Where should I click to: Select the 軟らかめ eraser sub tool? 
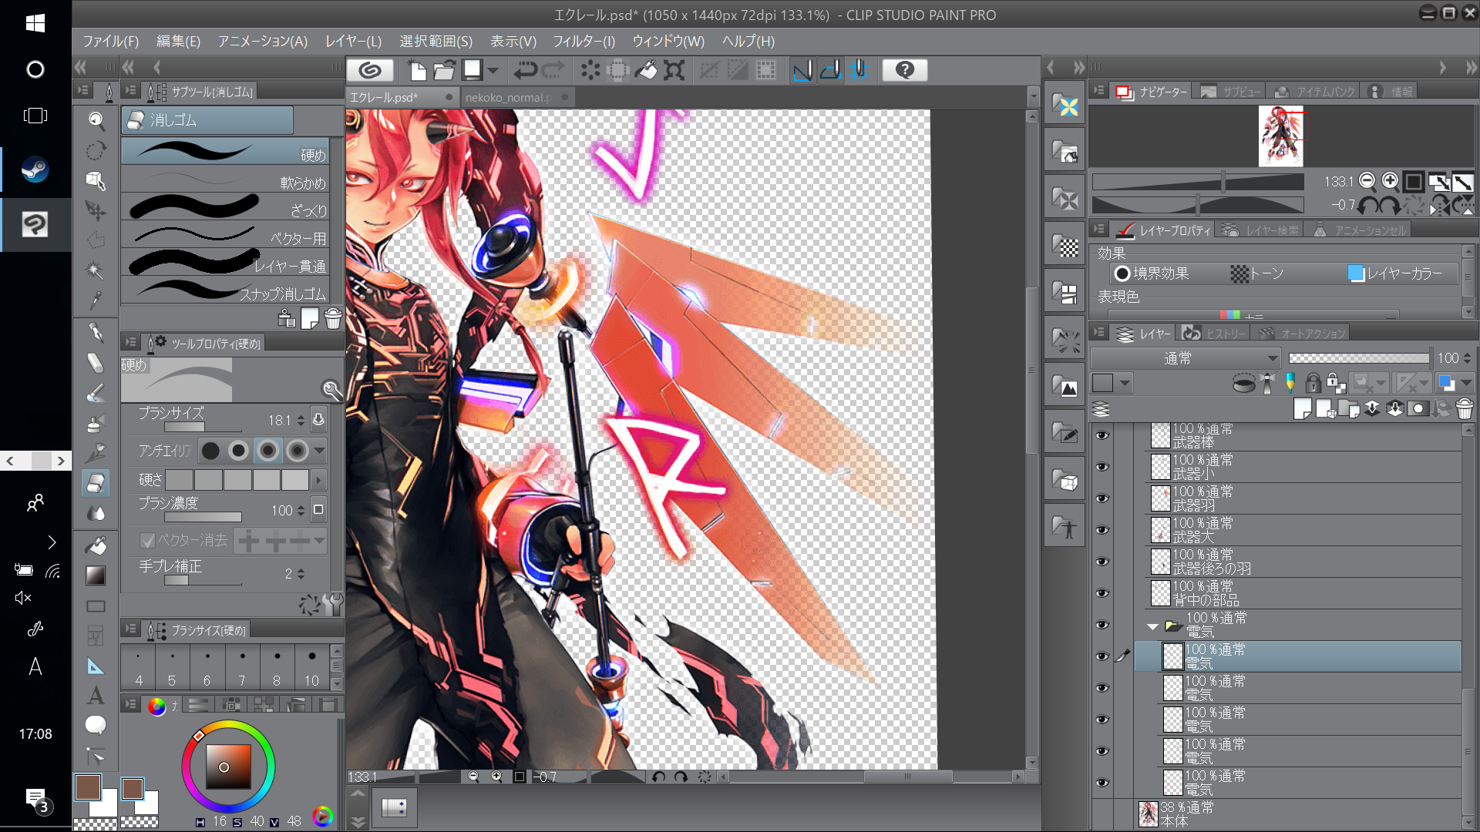pos(225,183)
